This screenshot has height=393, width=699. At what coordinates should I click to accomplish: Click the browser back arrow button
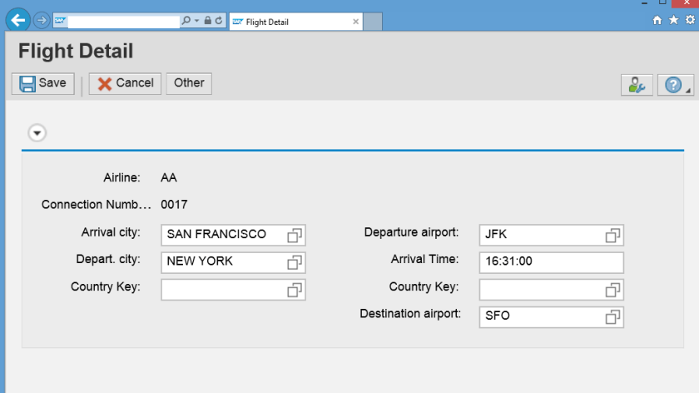pos(17,21)
